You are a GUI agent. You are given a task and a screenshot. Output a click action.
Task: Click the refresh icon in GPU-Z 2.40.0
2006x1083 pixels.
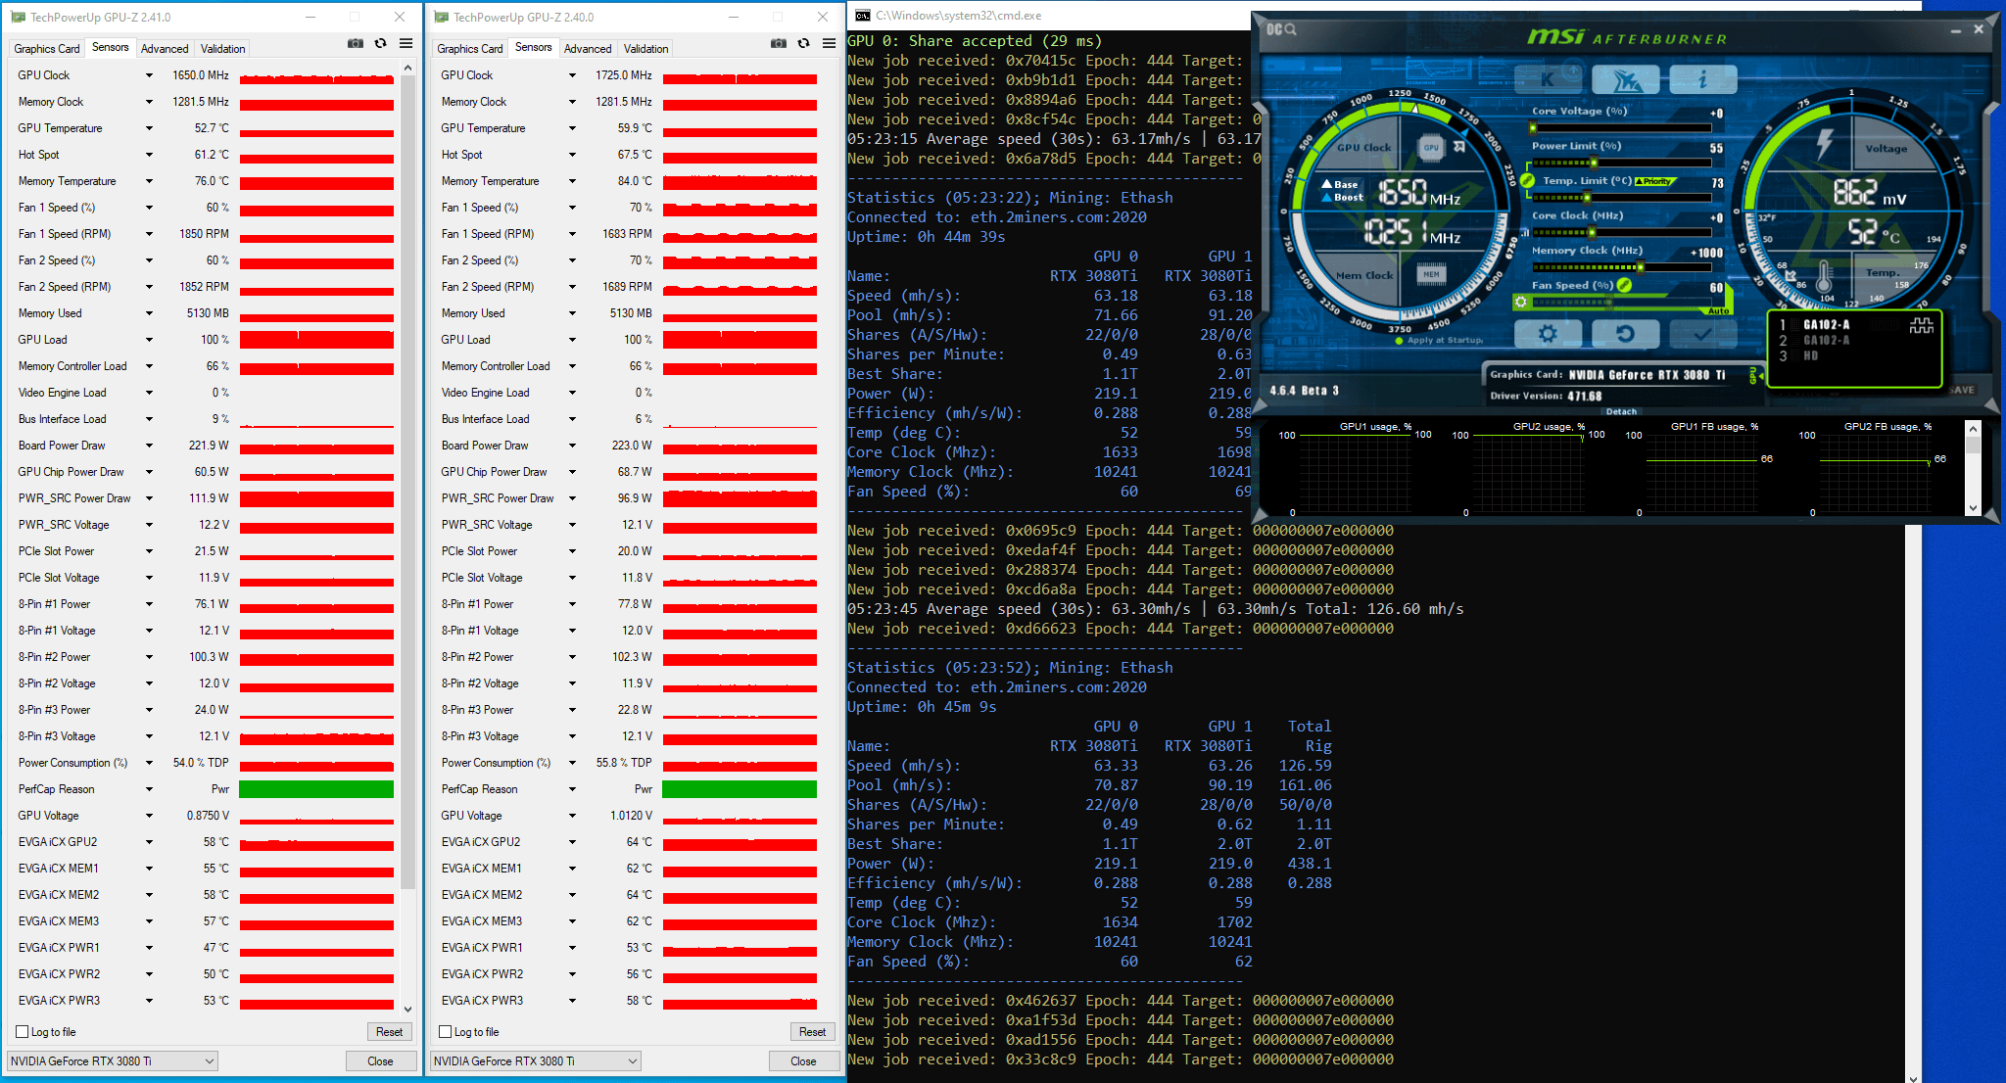(803, 44)
